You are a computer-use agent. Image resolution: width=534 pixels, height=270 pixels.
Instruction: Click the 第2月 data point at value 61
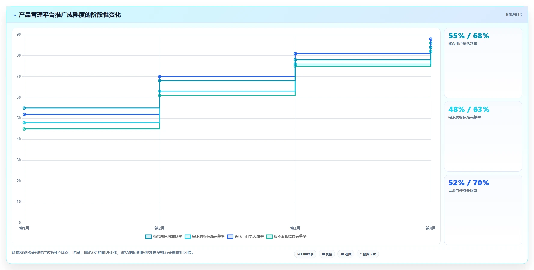pyautogui.click(x=160, y=95)
